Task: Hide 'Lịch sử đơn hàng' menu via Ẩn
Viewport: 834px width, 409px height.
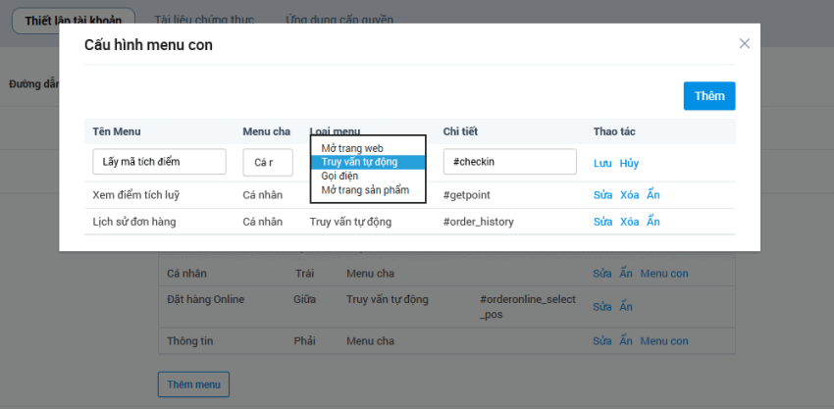Action: coord(653,222)
